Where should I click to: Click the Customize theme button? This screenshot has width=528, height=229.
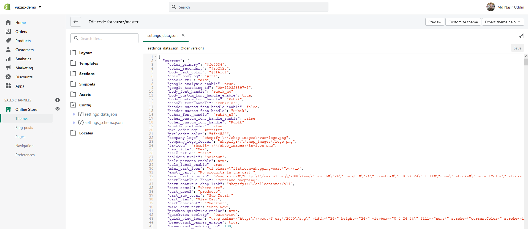coord(463,22)
